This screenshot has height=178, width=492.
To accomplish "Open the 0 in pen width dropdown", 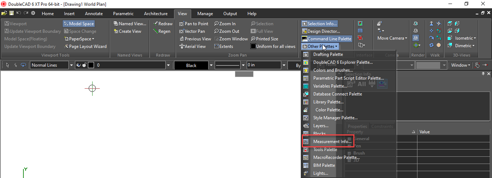I will tap(284, 65).
